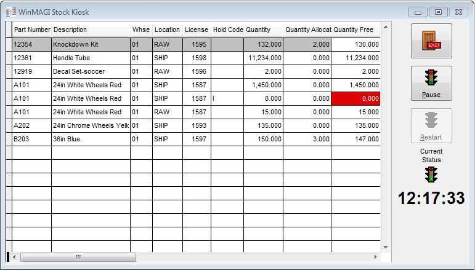The width and height of the screenshot is (475, 271).
Task: Click the 147.000 Quantity Free cell
Action: click(355, 139)
